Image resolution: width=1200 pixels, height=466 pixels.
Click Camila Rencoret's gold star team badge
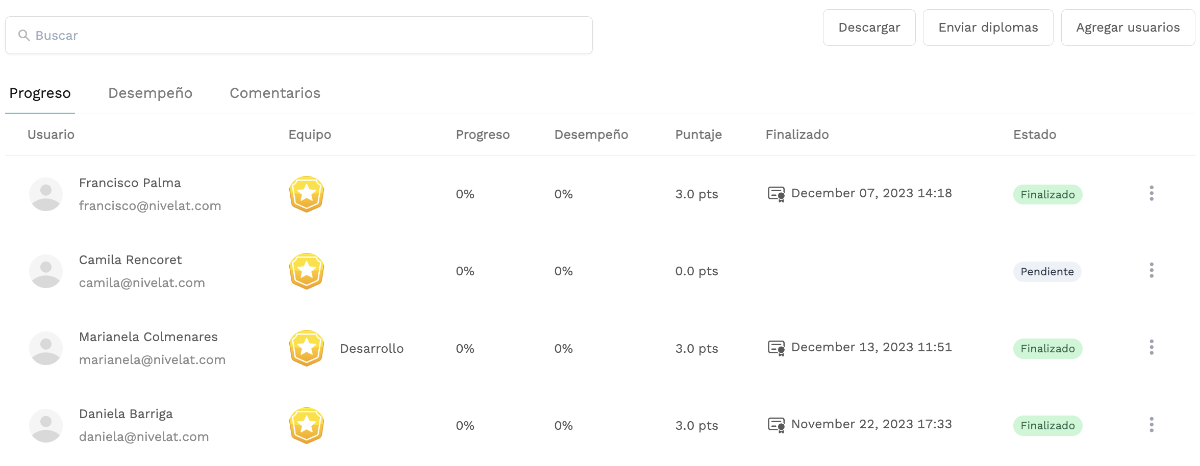pos(307,271)
